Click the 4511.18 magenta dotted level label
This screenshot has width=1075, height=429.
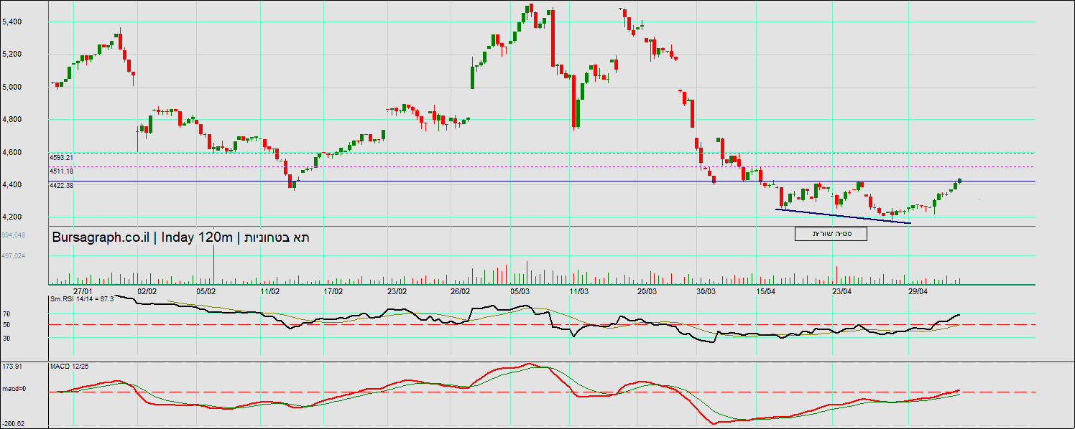pyautogui.click(x=62, y=171)
